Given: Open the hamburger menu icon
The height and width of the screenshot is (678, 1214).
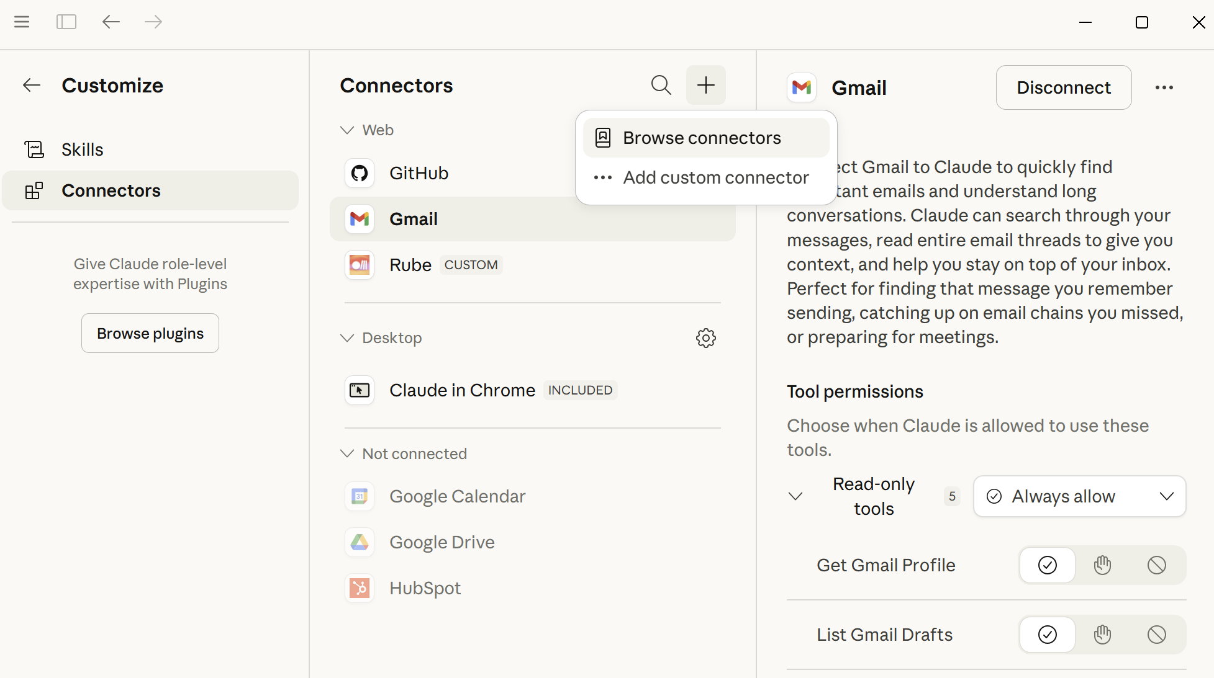Looking at the screenshot, I should (x=22, y=22).
